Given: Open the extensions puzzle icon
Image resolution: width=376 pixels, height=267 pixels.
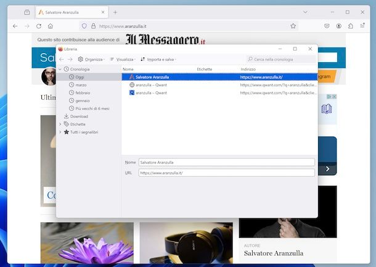Looking at the screenshot, I should [x=350, y=26].
